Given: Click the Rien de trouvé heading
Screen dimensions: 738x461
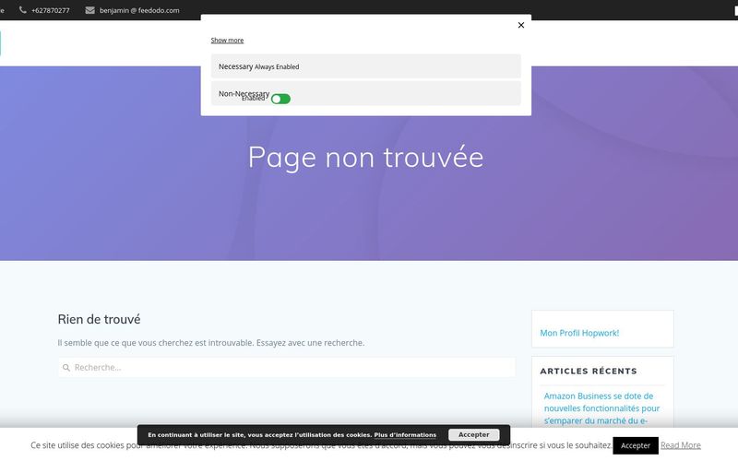Looking at the screenshot, I should coord(99,319).
